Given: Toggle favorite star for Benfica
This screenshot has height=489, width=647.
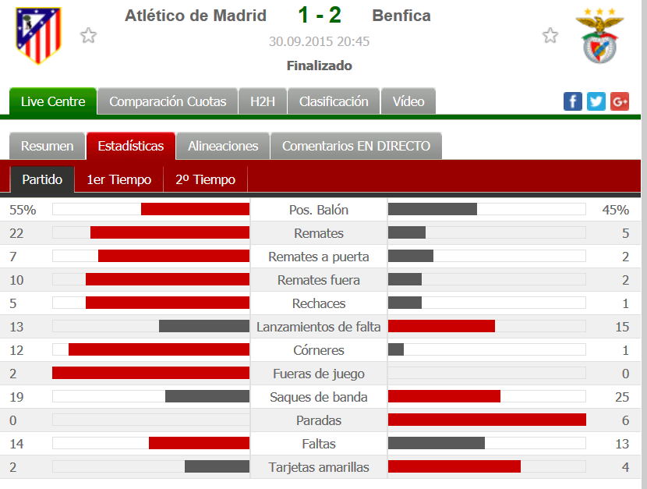Looking at the screenshot, I should (x=550, y=36).
